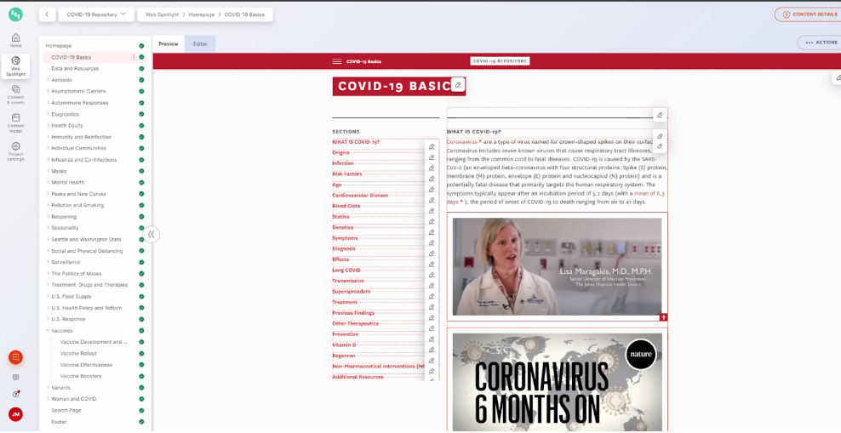Expand the U.S. Response tree node

pyautogui.click(x=48, y=319)
